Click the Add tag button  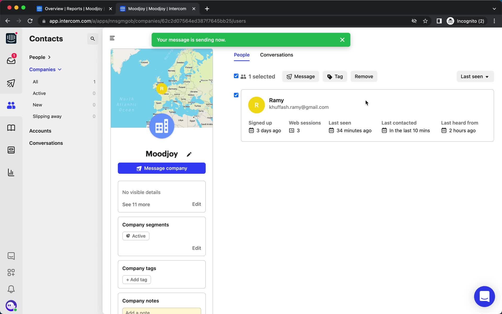(137, 279)
